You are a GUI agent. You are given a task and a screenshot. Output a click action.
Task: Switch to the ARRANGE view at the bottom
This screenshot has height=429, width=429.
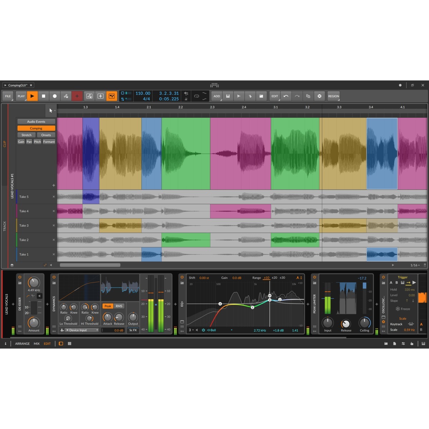(x=22, y=344)
